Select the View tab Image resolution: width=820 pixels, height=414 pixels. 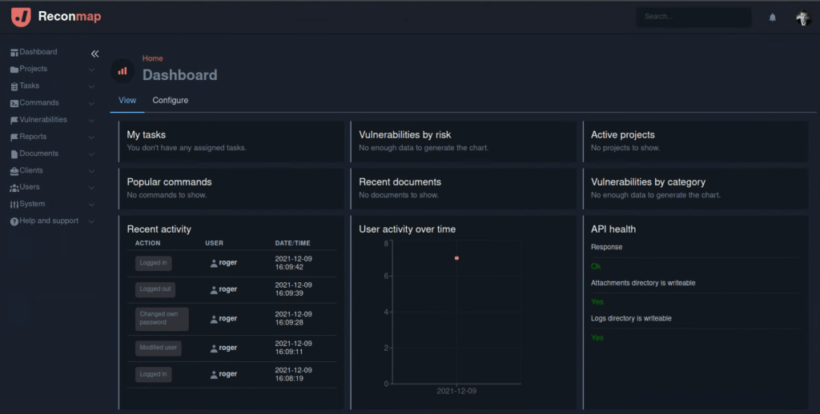[127, 101]
